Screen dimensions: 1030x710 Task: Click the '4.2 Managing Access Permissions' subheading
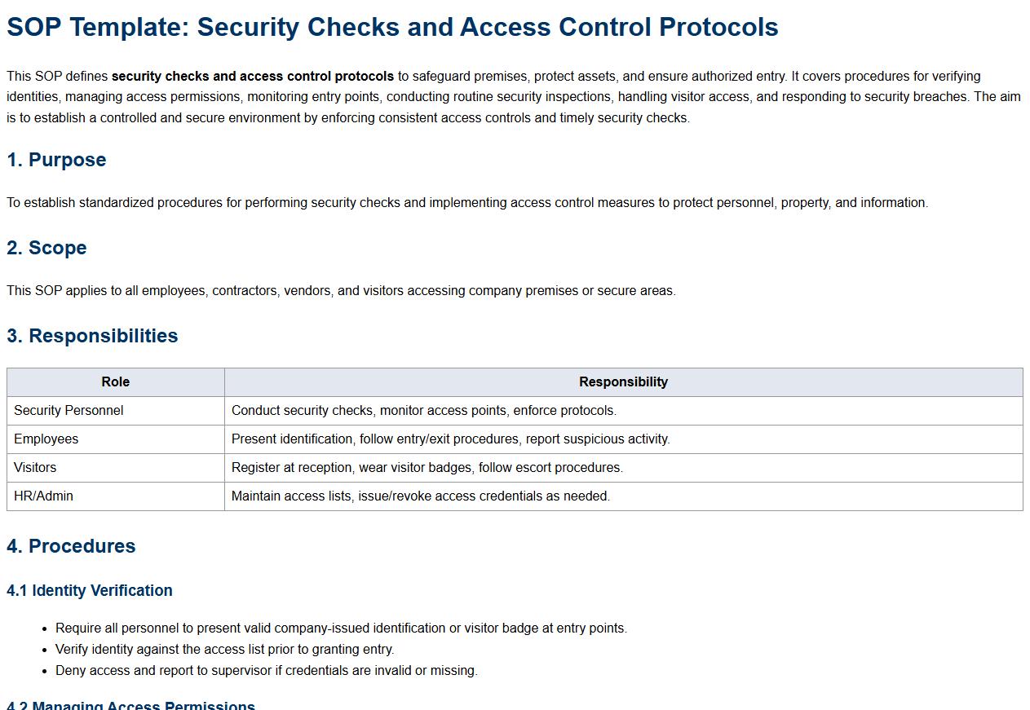coord(130,704)
